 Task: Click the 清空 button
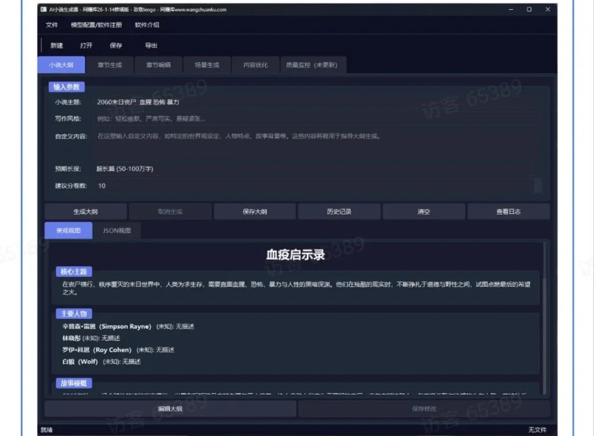423,212
